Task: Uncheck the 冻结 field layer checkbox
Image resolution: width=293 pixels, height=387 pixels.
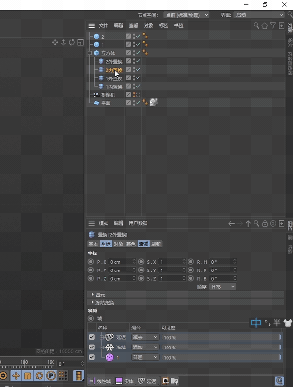Action: pyautogui.click(x=92, y=347)
